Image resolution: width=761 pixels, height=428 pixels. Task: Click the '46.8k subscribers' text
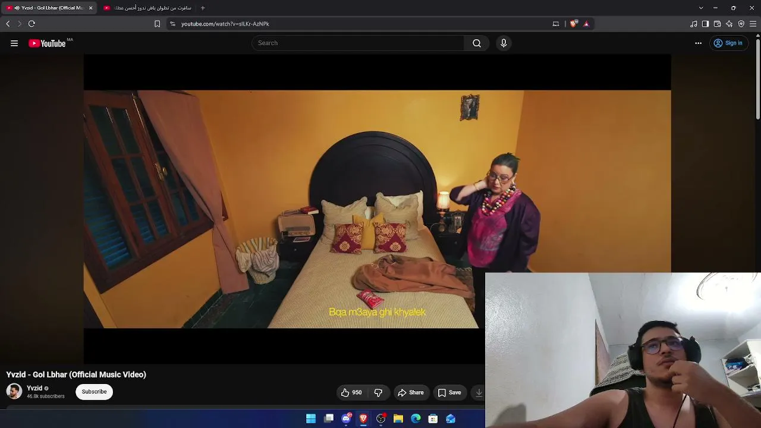tap(46, 396)
